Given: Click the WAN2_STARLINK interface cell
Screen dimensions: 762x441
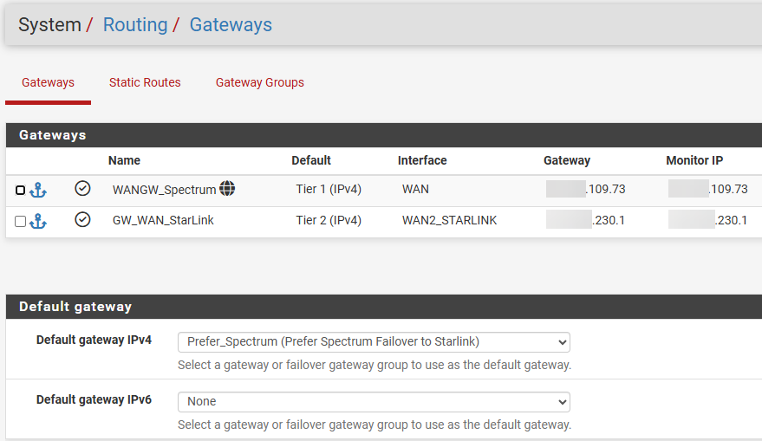Looking at the screenshot, I should click(449, 221).
